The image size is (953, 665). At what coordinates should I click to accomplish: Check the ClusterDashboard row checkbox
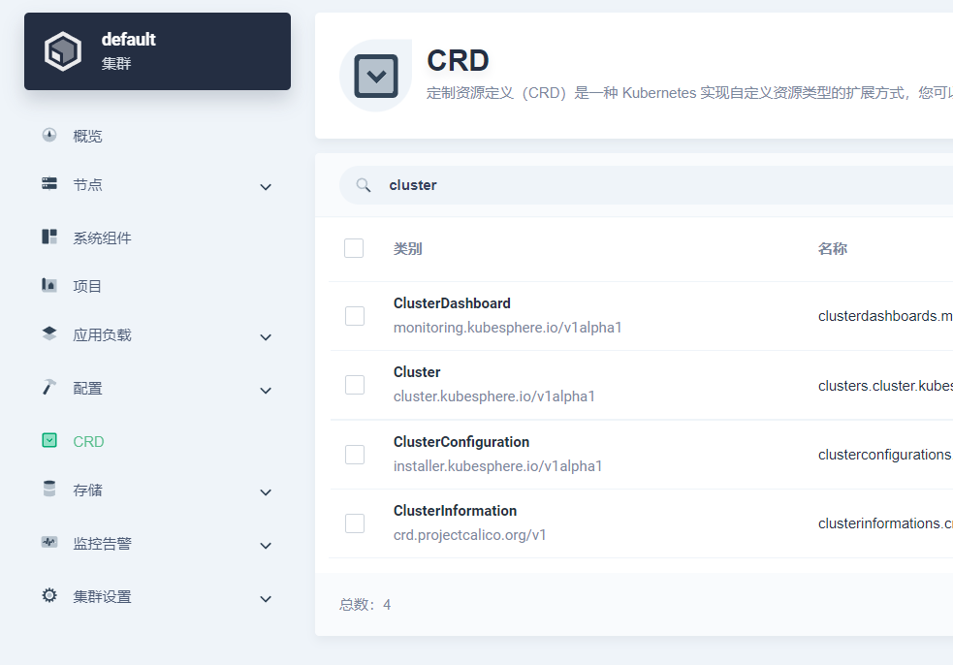(x=355, y=316)
